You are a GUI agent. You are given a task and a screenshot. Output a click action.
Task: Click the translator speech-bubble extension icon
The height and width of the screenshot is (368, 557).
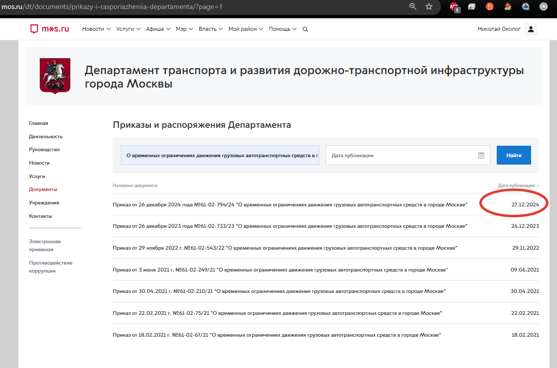coord(525,6)
